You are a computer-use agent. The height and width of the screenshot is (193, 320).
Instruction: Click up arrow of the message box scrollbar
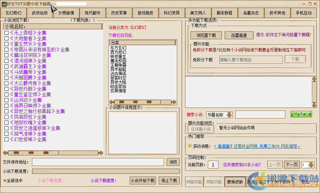coord(314,80)
